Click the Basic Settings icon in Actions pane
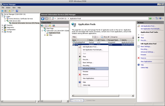 click(139, 47)
